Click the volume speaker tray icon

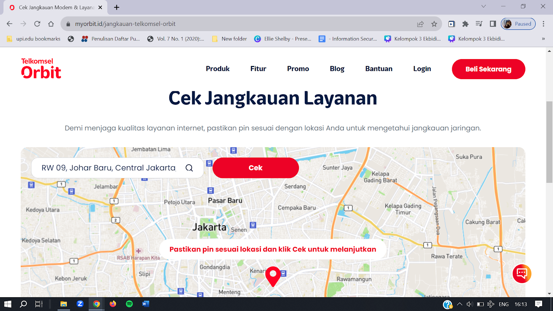coord(469,304)
